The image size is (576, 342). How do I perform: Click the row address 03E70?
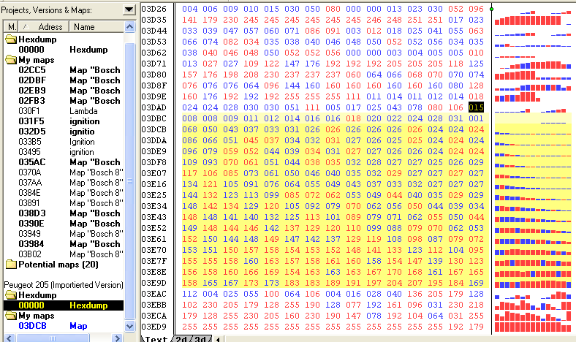point(154,250)
